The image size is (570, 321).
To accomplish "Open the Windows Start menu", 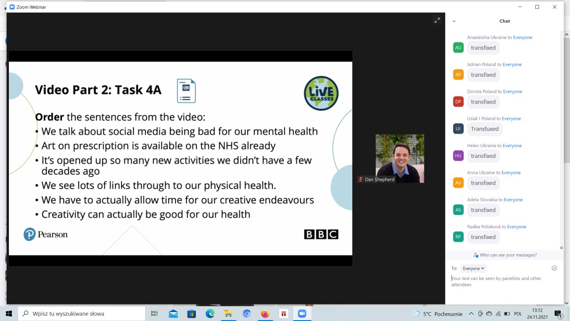I will point(8,313).
